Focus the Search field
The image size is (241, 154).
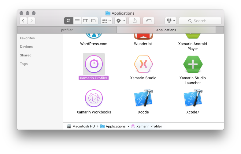(x=200, y=21)
